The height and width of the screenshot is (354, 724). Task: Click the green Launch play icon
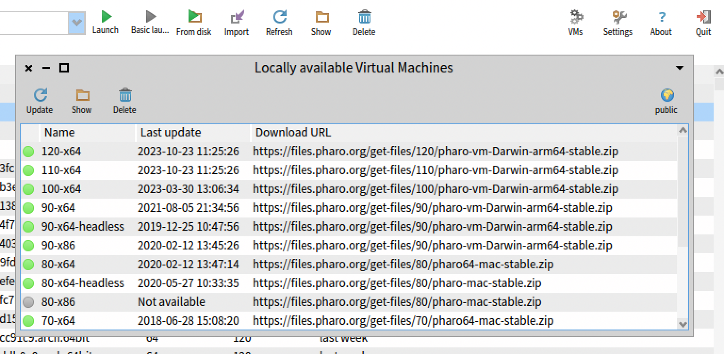point(106,17)
